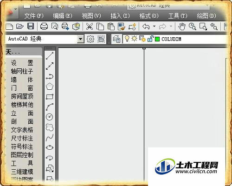Open the 插入(I) menu
This screenshot has height=186, width=232.
click(120, 16)
